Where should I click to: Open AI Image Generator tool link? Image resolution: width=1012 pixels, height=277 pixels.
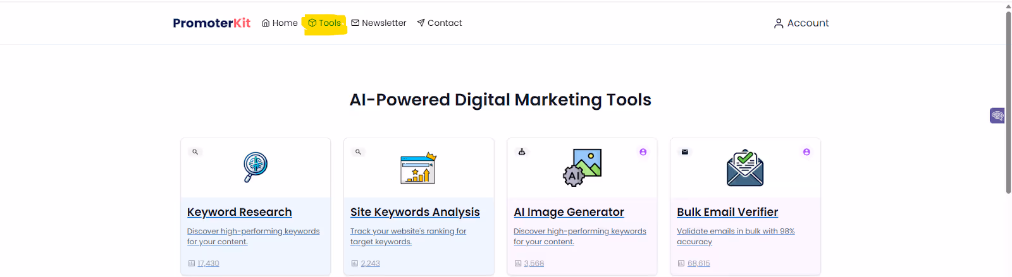[569, 212]
